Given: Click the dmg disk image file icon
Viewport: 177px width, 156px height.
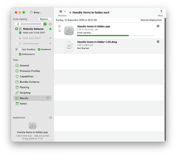Looking at the screenshot, I should click(69, 46).
